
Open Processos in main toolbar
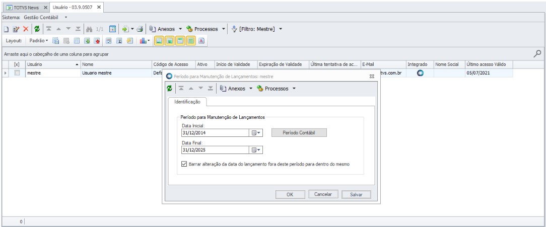point(202,29)
